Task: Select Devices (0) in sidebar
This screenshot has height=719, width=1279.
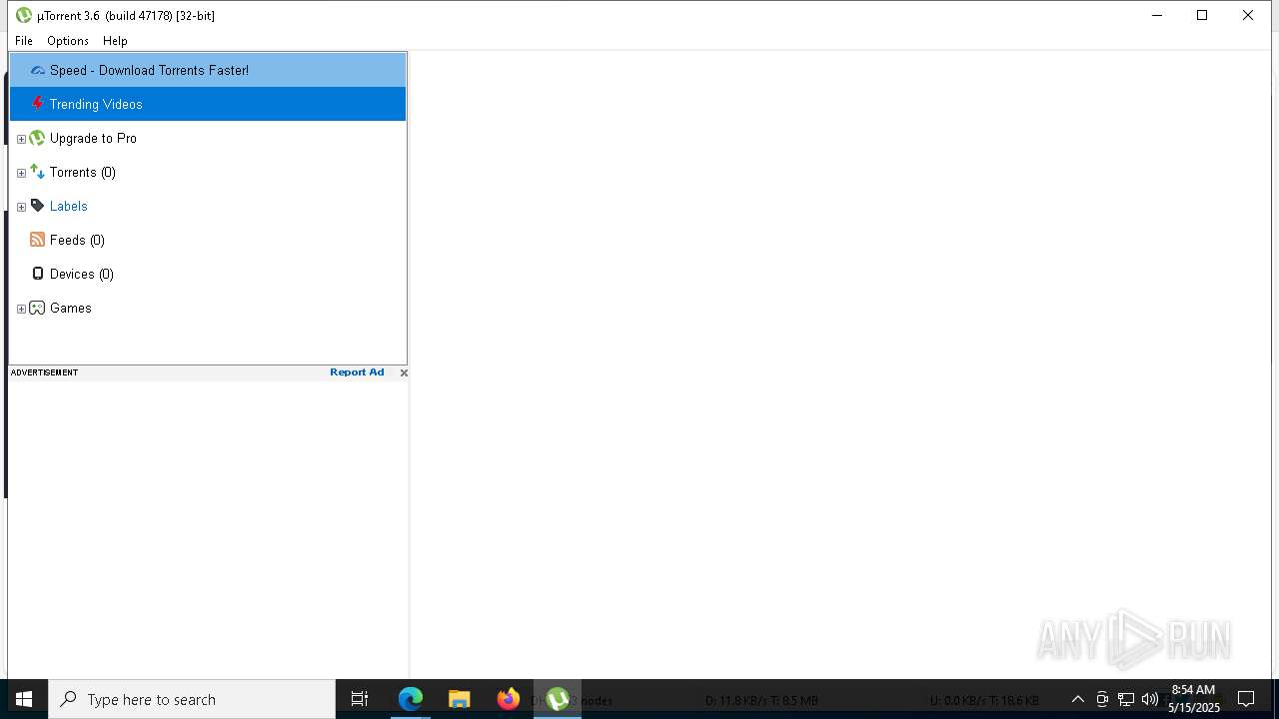Action: point(82,274)
